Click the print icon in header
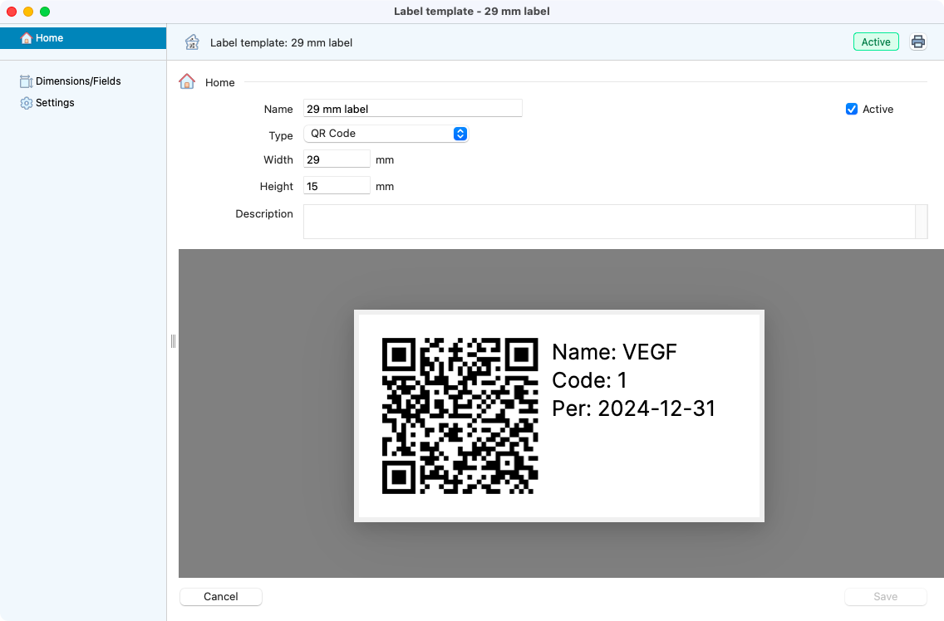 917,42
